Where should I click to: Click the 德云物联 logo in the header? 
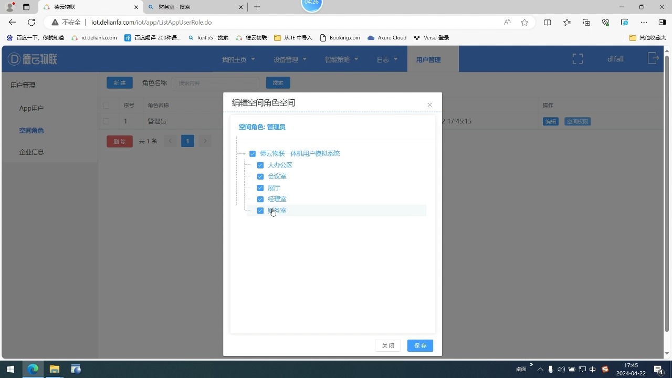coord(33,59)
